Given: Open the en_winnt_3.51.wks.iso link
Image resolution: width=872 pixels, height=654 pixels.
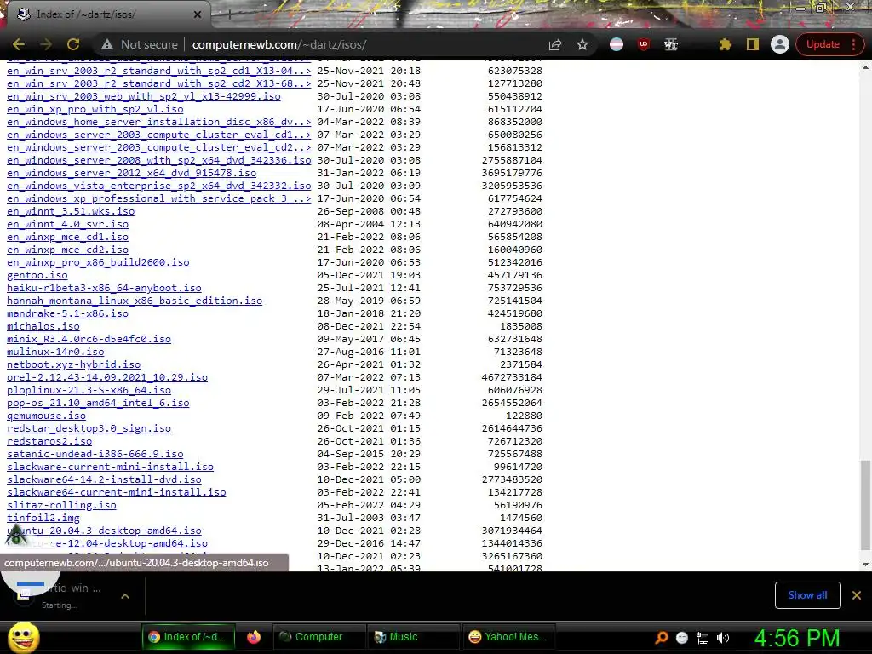Looking at the screenshot, I should (x=71, y=211).
